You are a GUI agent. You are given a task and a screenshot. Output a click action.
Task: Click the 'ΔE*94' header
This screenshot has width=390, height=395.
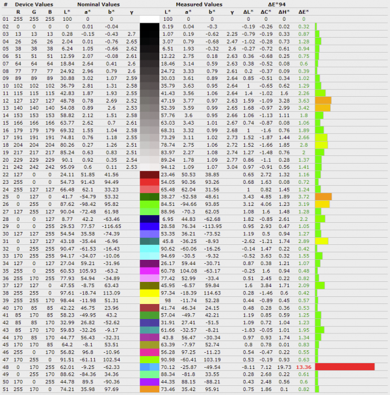(x=276, y=5)
